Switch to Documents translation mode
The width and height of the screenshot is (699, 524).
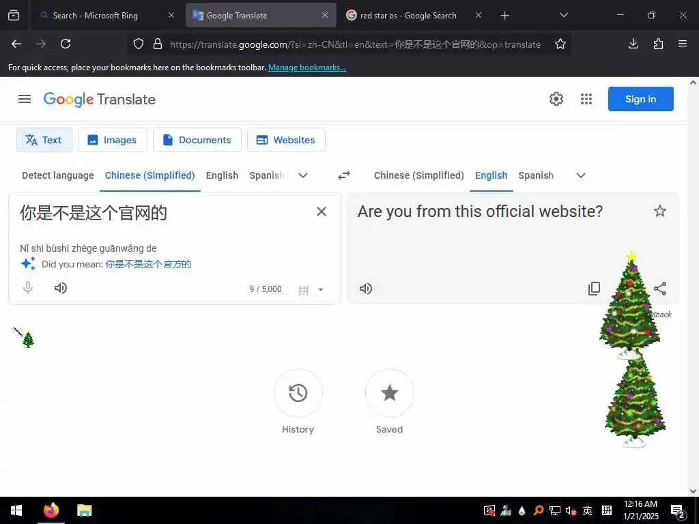[x=197, y=140]
